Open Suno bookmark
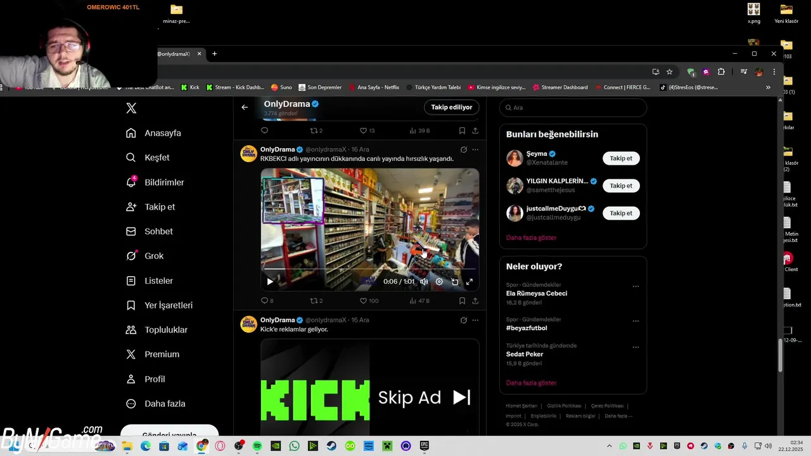The image size is (811, 456). point(281,87)
